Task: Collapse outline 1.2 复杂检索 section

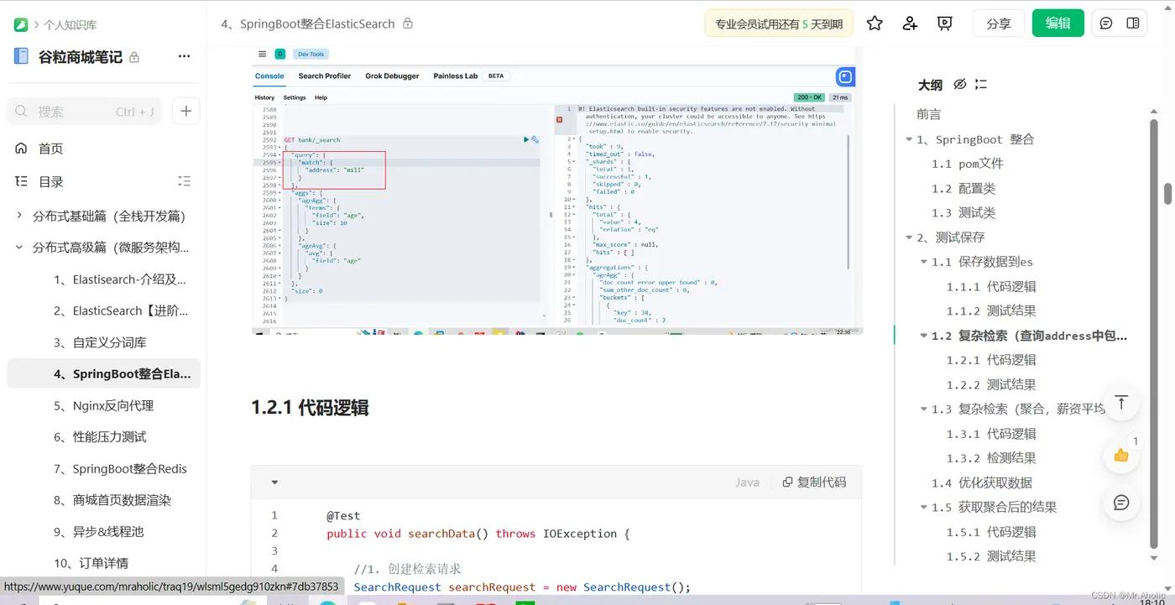Action: coord(924,336)
